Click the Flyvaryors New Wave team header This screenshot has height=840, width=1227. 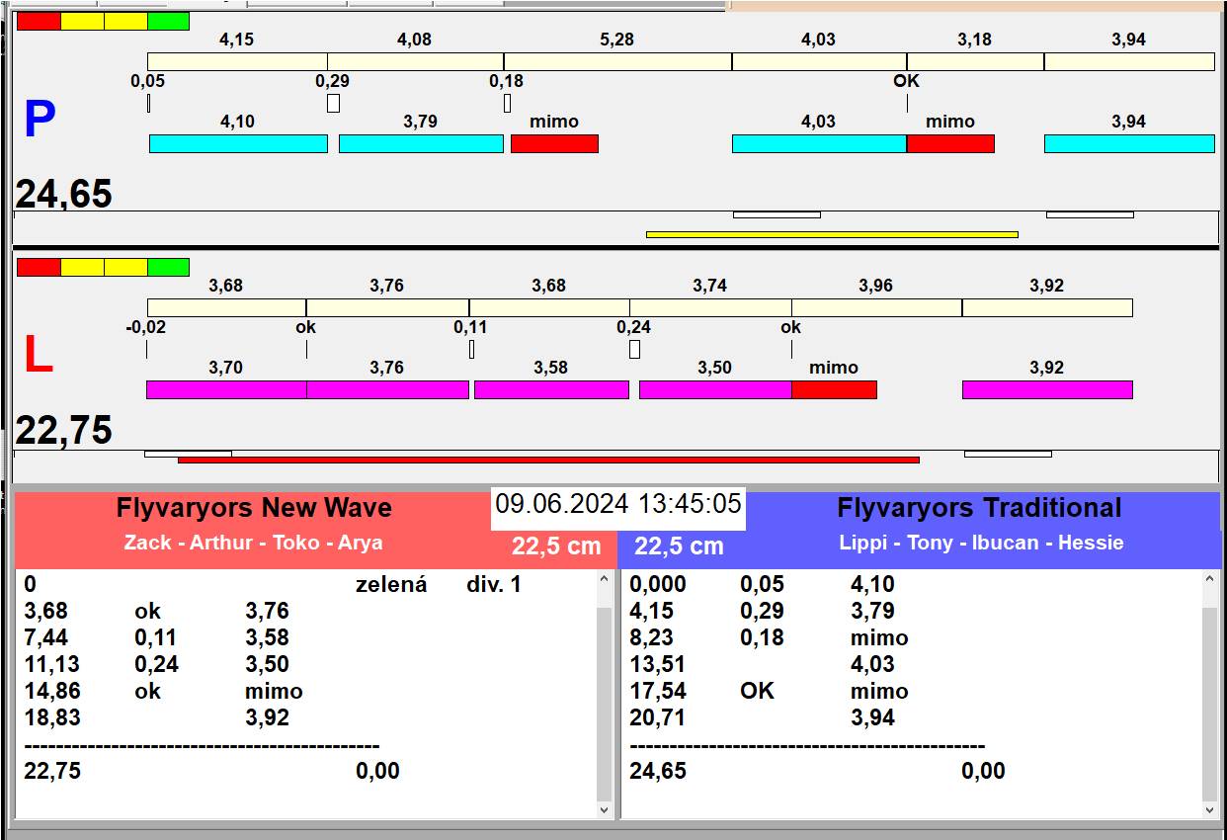(254, 508)
